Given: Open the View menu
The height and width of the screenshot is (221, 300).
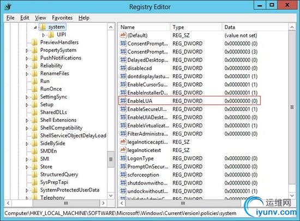Looking at the screenshot, I should (x=40, y=18).
